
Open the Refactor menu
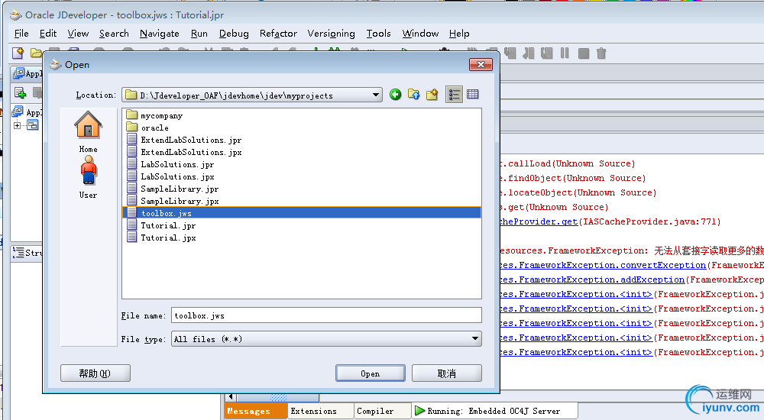(278, 33)
